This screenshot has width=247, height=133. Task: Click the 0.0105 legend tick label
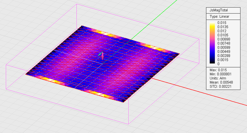coord(223,35)
